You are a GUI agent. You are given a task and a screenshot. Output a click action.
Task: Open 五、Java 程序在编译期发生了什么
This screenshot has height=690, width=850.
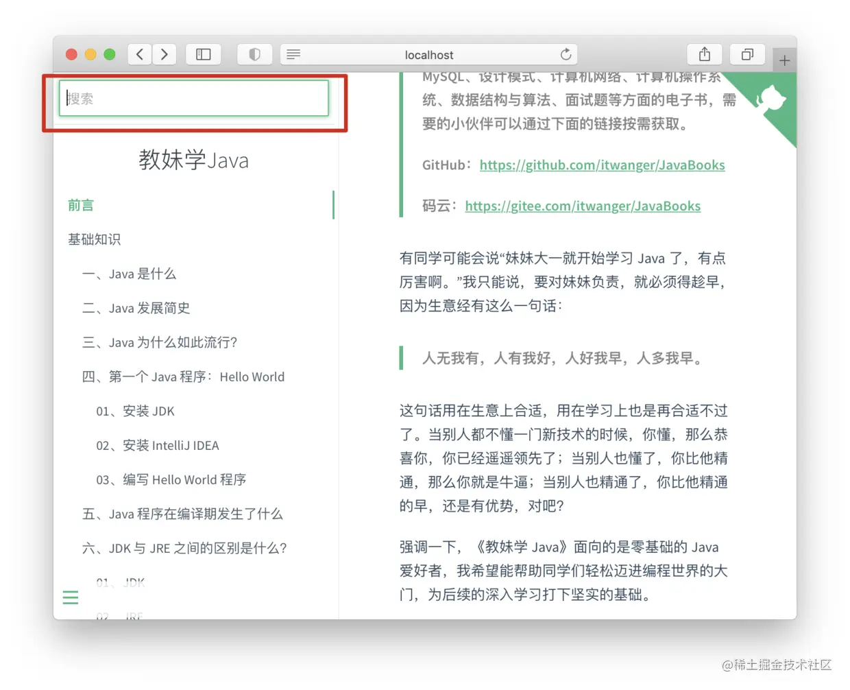(x=182, y=514)
